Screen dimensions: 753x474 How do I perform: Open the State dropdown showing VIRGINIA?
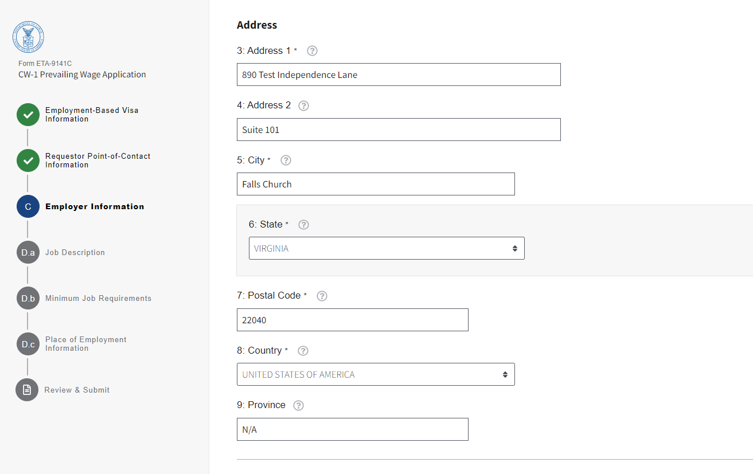(387, 248)
